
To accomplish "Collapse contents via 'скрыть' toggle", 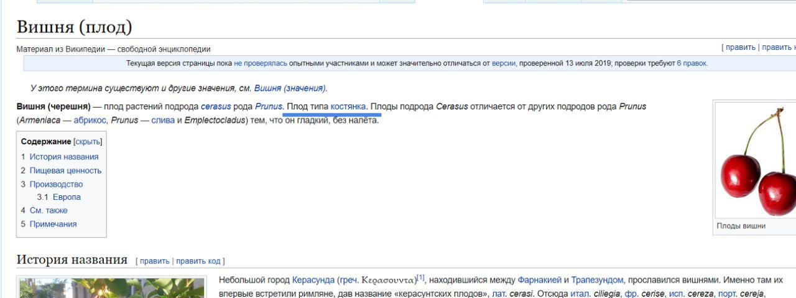I will click(88, 142).
